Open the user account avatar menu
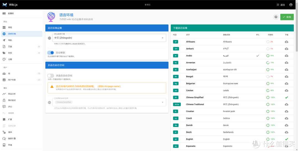This screenshot has width=298, height=151. 291,5
